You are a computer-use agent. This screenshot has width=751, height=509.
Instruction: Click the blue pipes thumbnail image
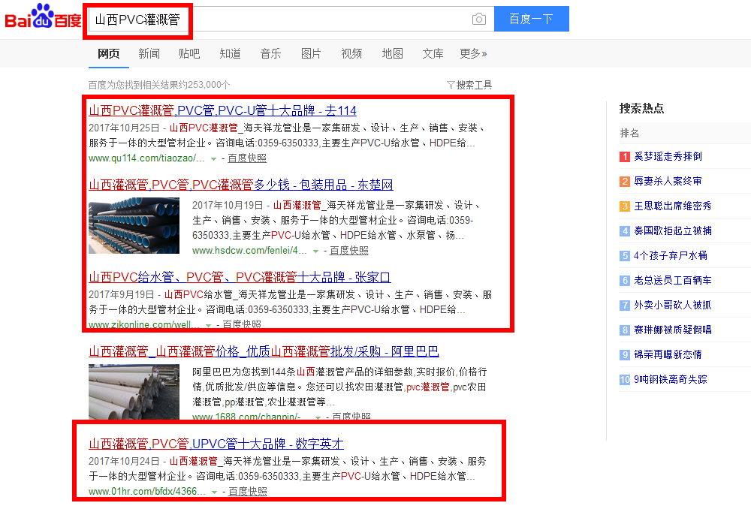(x=134, y=225)
